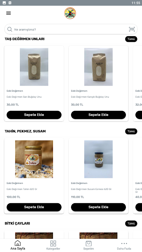Tap the barcode scanner icon
Screen dimensions: 142x252
[x=132, y=29]
